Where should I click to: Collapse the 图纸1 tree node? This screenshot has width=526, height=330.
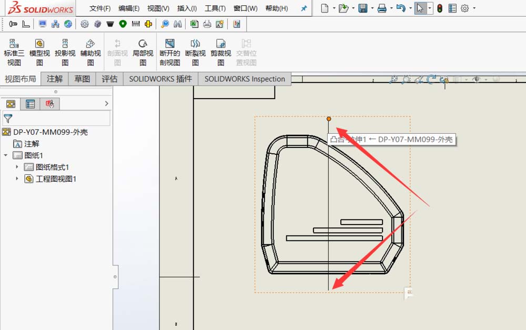pyautogui.click(x=6, y=155)
